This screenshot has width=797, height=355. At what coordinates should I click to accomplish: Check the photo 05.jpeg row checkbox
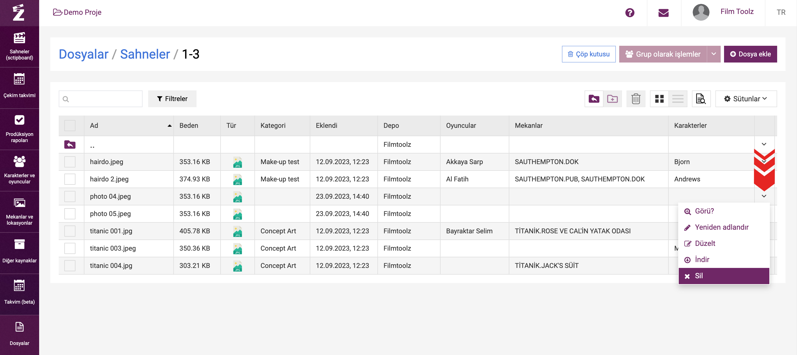[70, 214]
